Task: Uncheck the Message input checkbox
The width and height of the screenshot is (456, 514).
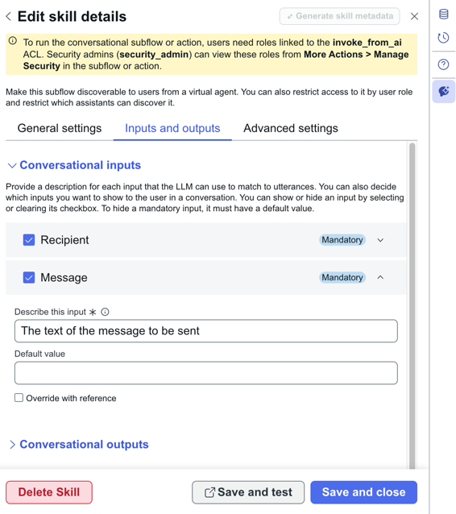Action: 29,278
